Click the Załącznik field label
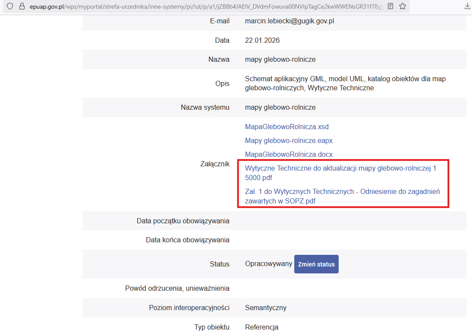This screenshot has width=472, height=333. 214,164
